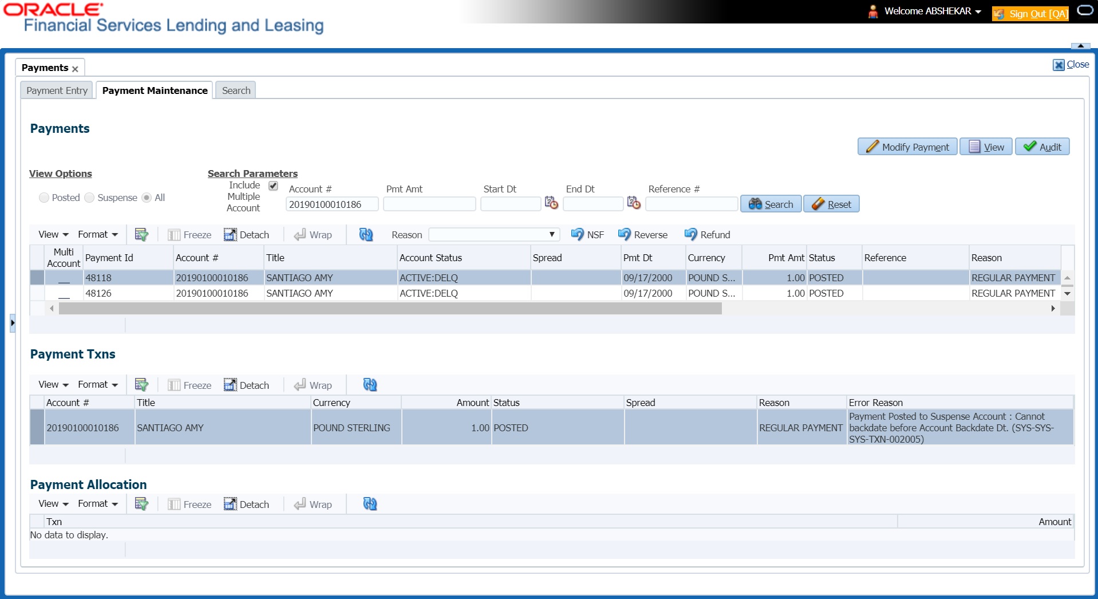
Task: Open the Search tab
Action: pos(236,90)
